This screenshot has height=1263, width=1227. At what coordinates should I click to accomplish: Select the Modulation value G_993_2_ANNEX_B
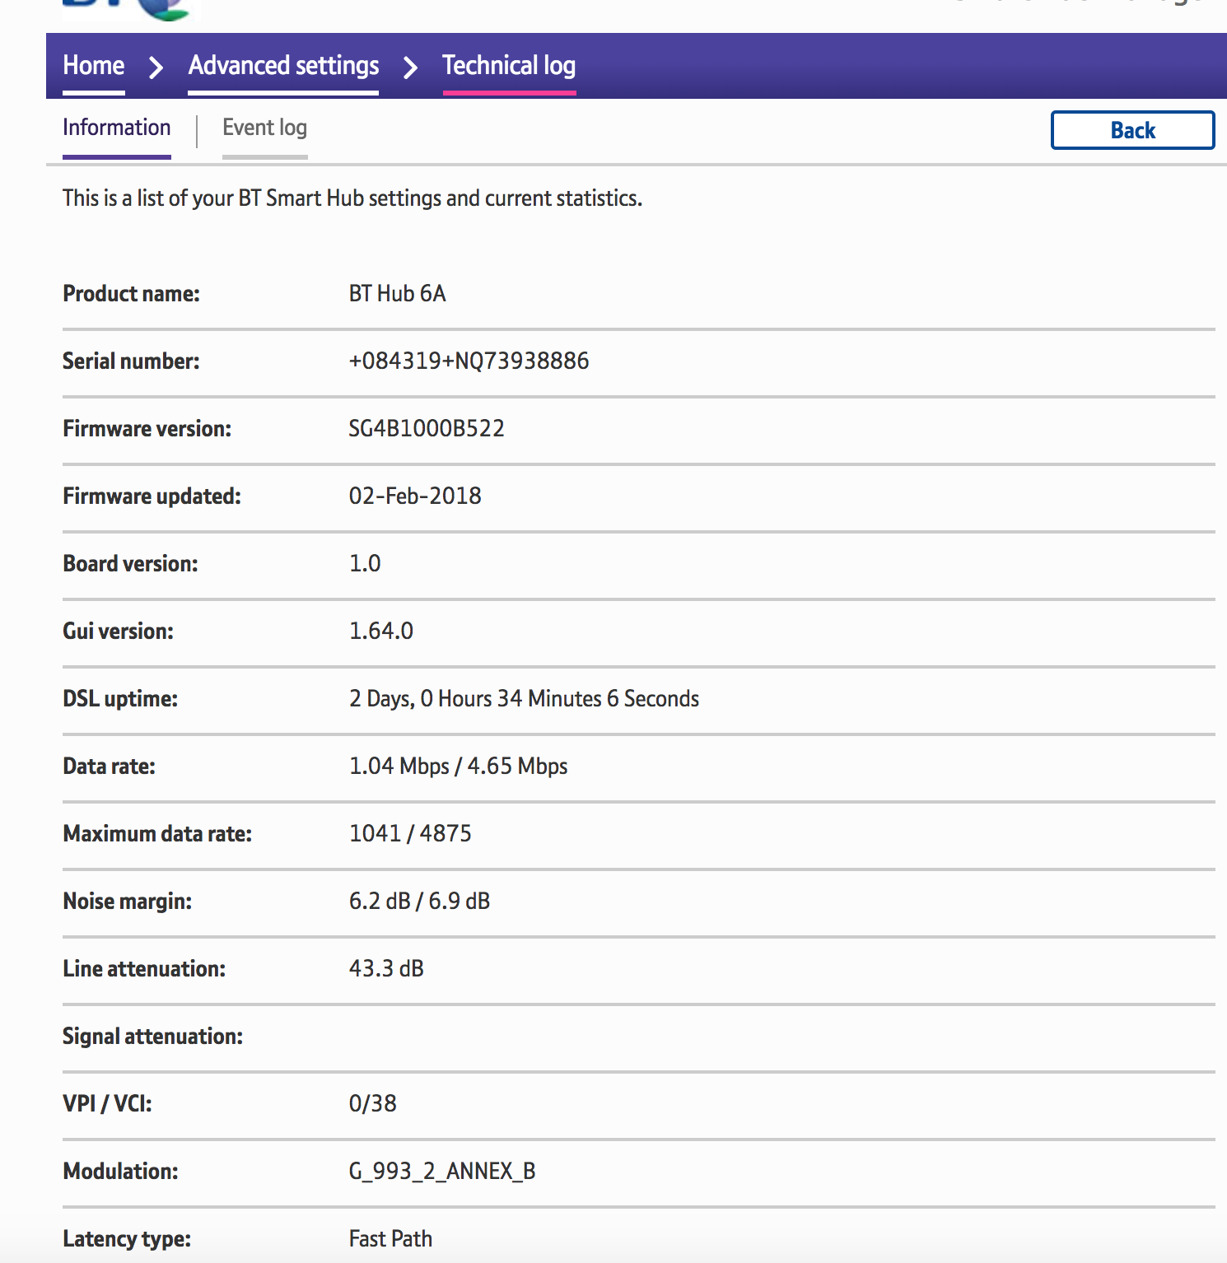pos(441,1171)
